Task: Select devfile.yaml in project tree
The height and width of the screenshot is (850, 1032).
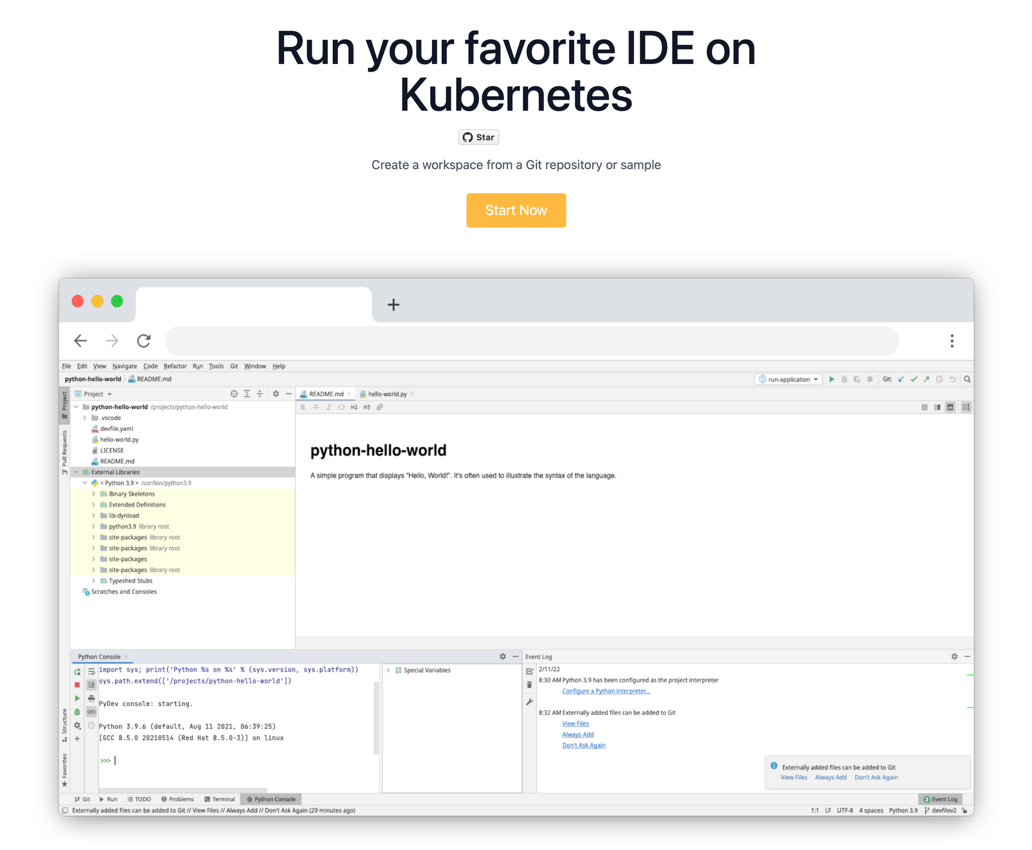Action: pyautogui.click(x=112, y=429)
